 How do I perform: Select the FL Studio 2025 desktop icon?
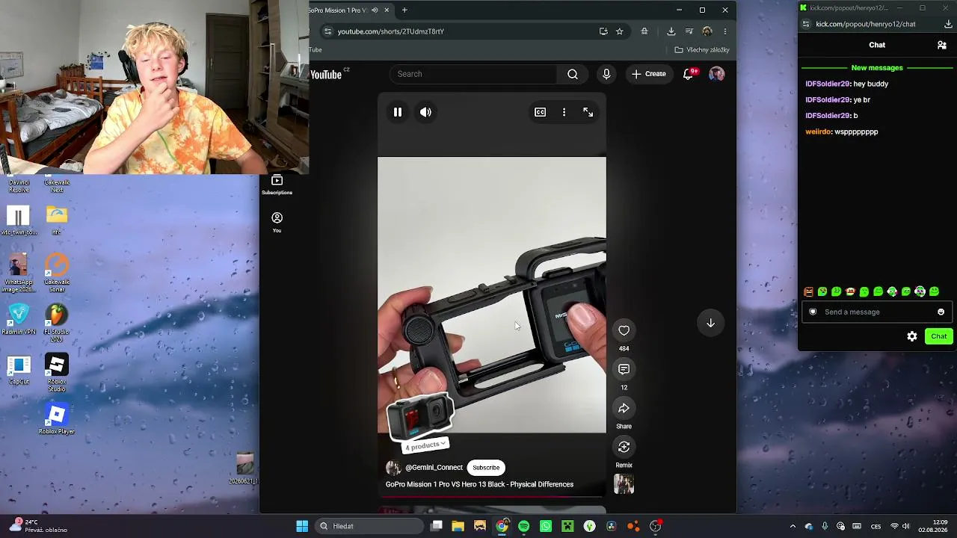click(x=57, y=323)
